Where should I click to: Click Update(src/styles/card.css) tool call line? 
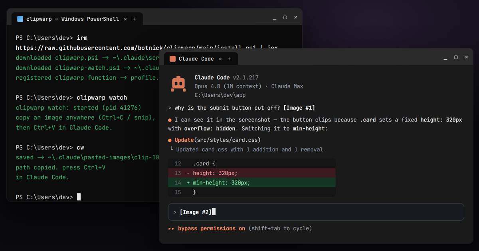point(218,140)
